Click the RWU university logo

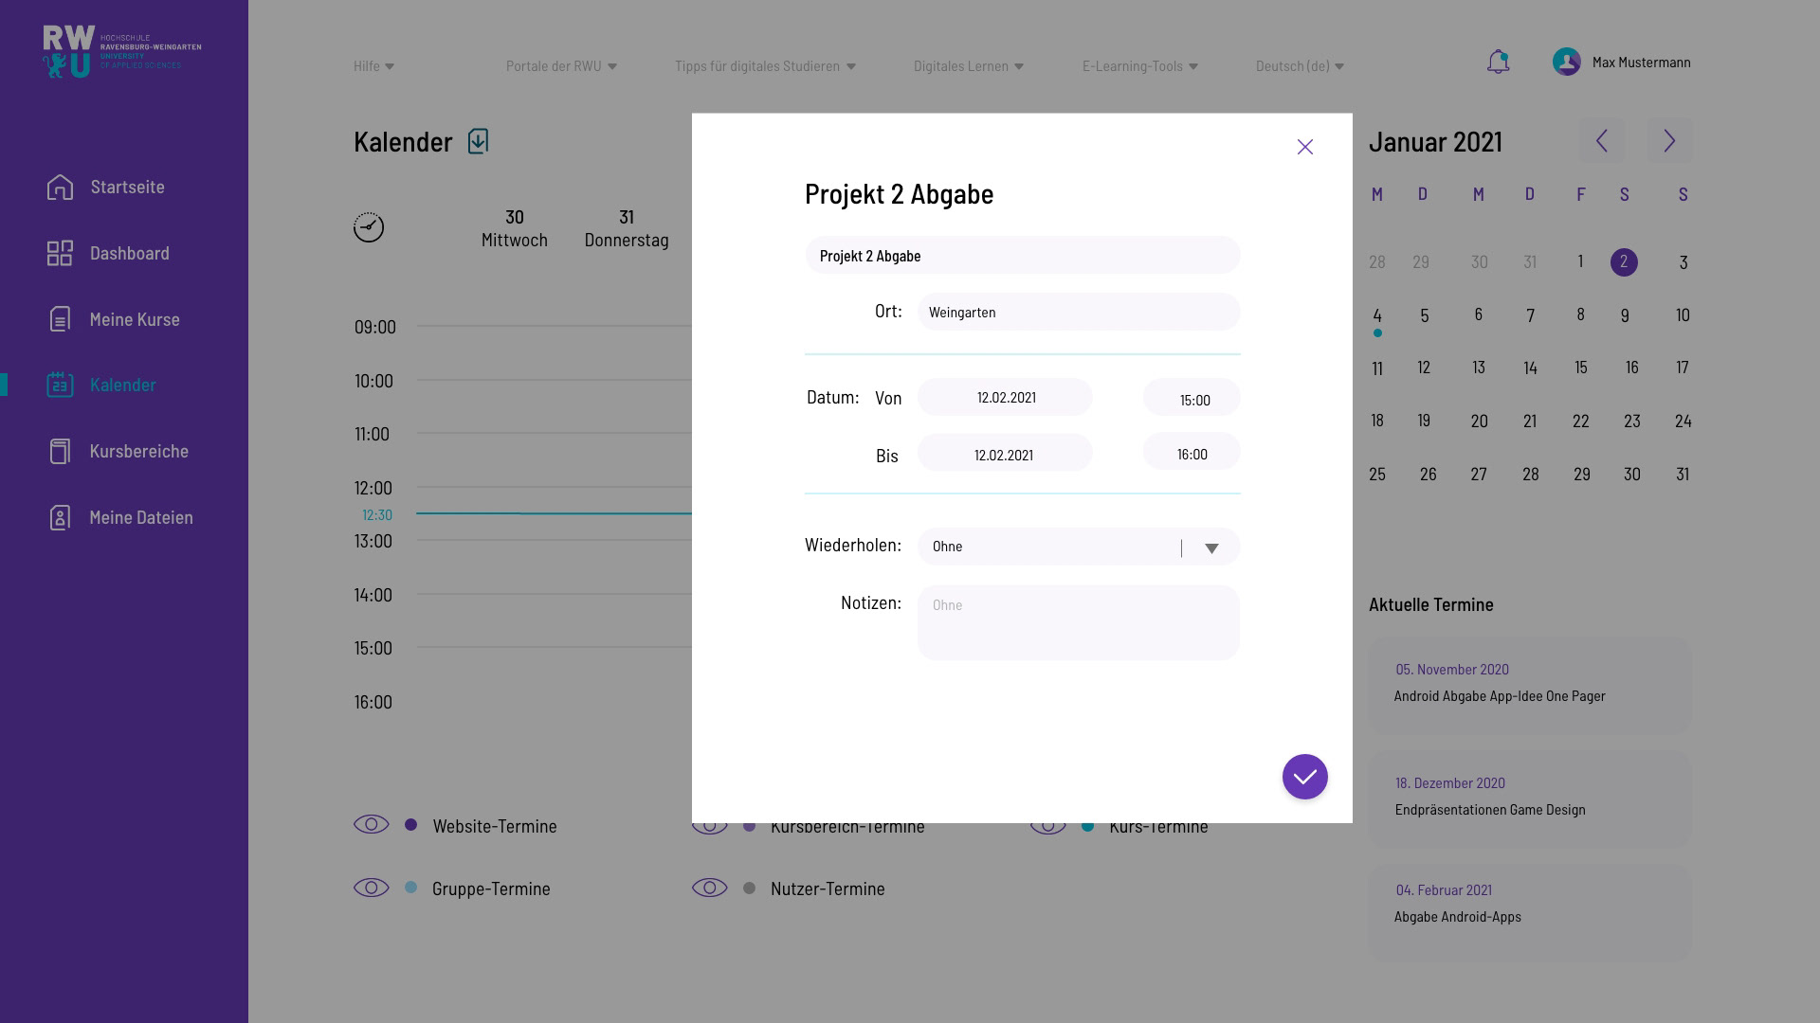click(121, 51)
